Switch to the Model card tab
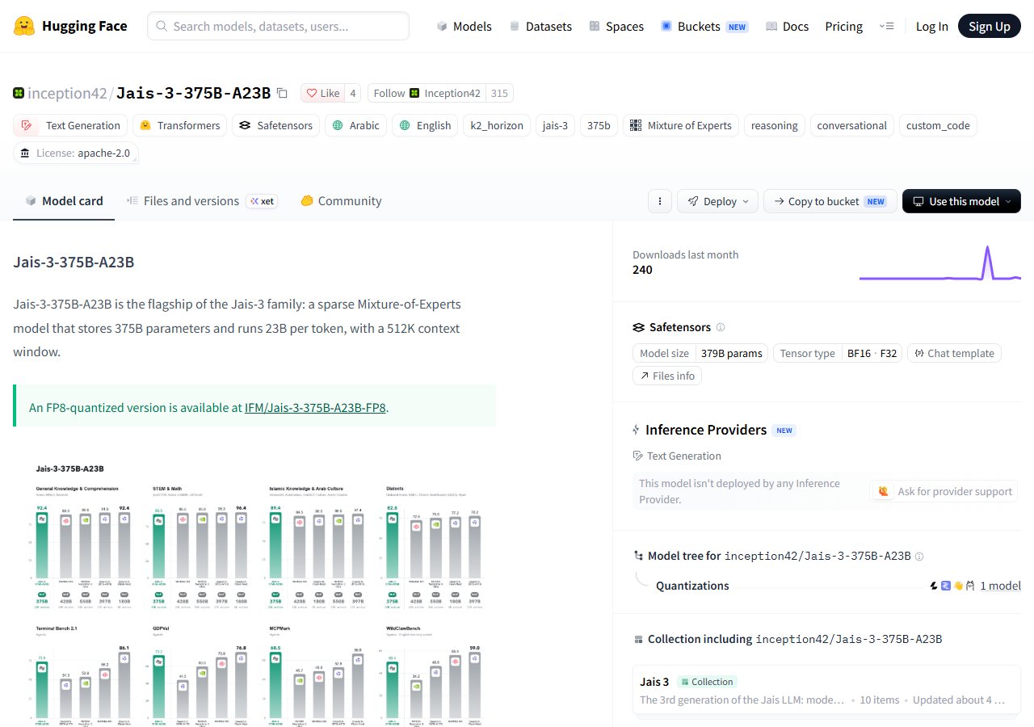 (x=64, y=201)
